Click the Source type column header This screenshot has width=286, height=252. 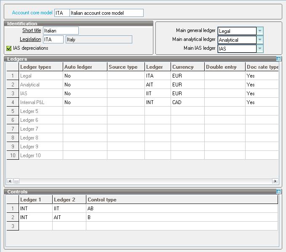point(126,67)
